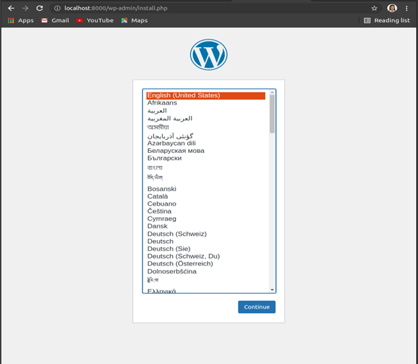Click the language list scrollbar thumb

click(272, 114)
